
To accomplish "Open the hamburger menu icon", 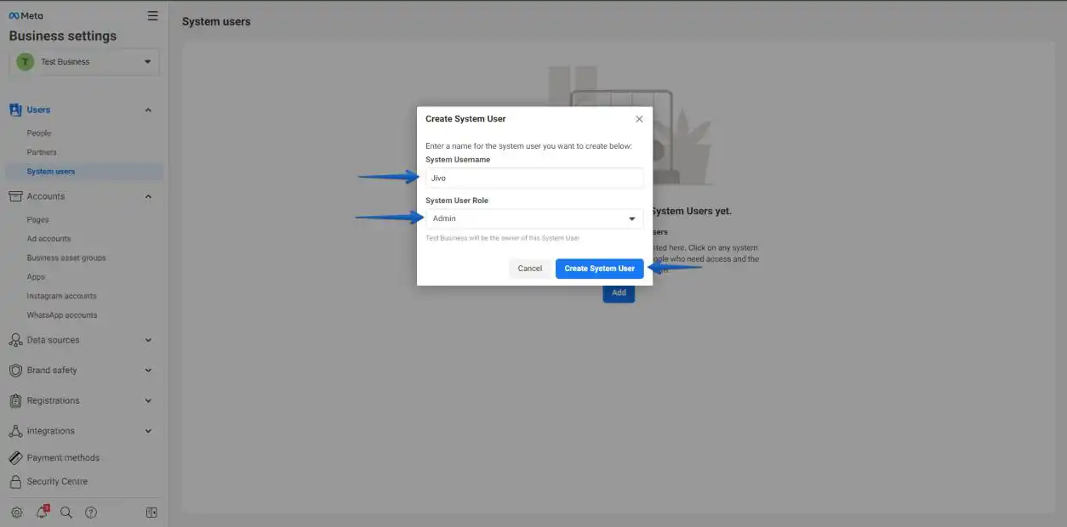I will point(152,15).
